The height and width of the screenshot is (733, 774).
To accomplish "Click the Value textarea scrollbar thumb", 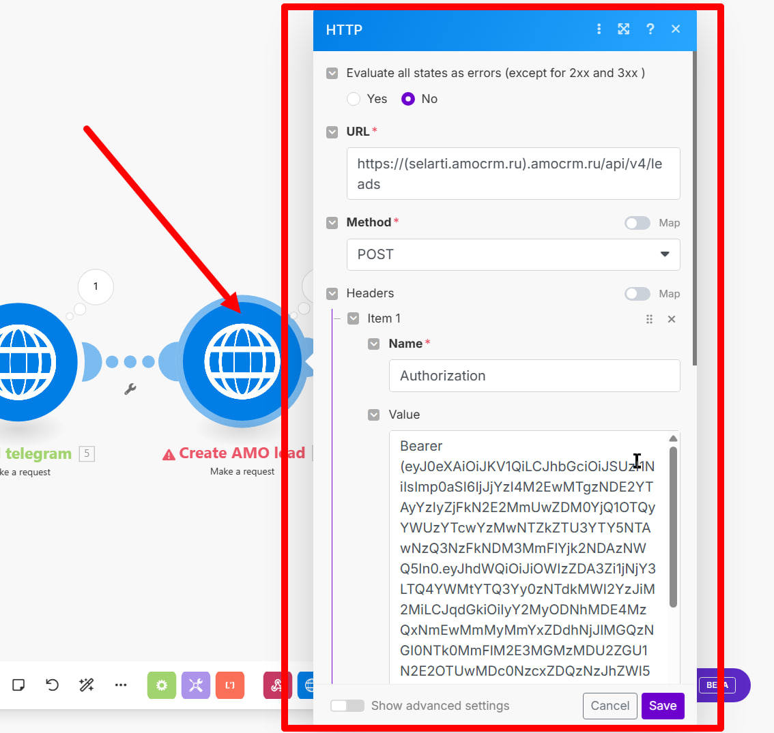I will point(673,527).
